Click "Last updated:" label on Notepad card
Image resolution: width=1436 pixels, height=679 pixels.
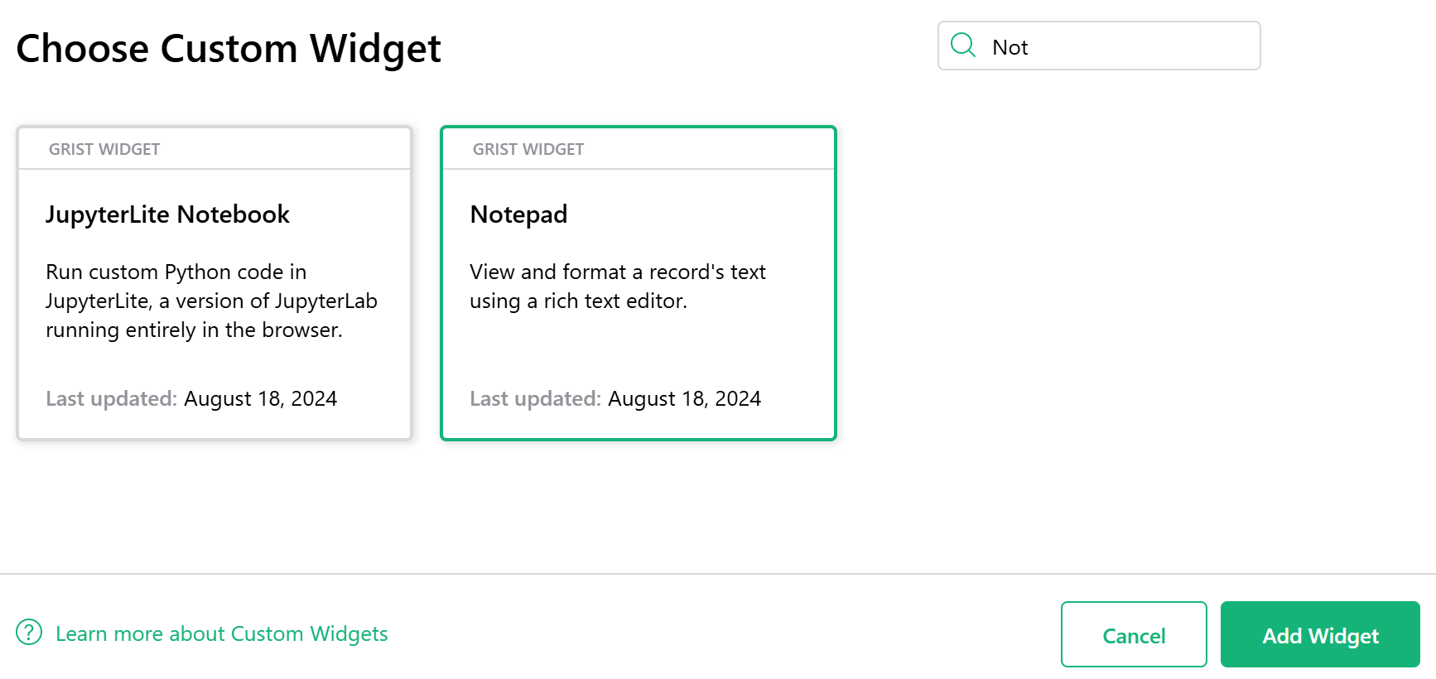pyautogui.click(x=535, y=399)
